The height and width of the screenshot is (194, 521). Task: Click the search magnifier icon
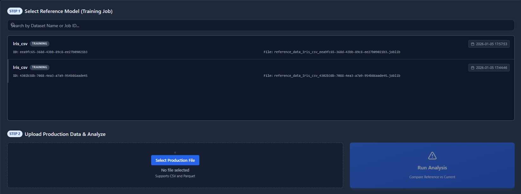coord(13,25)
